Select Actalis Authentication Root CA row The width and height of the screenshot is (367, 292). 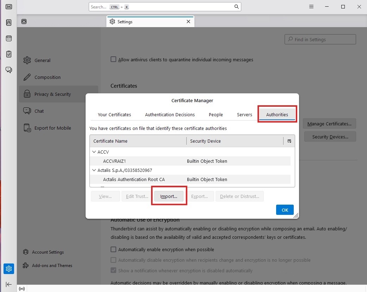(190, 179)
